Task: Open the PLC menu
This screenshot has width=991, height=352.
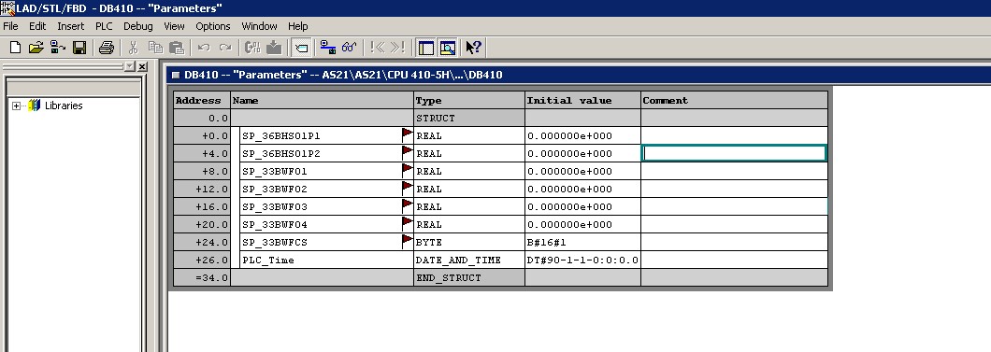Action: coord(104,26)
